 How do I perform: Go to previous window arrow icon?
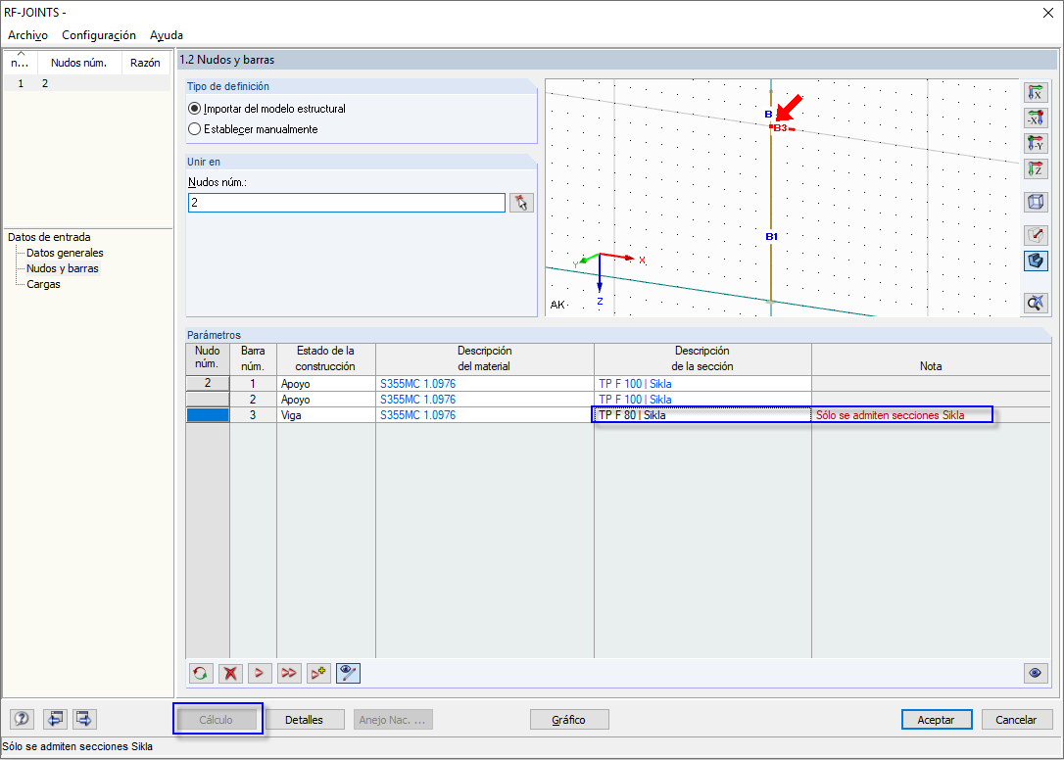tap(55, 719)
